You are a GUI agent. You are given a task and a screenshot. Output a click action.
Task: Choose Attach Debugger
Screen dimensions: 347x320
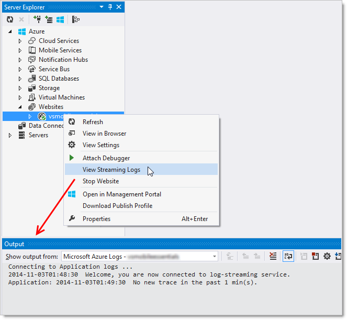click(141, 158)
